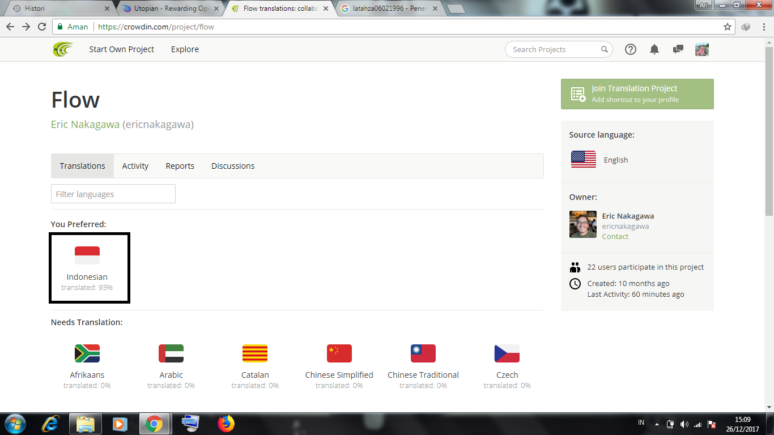Open Eric Nakagawa profile link under Flow

pyautogui.click(x=85, y=125)
